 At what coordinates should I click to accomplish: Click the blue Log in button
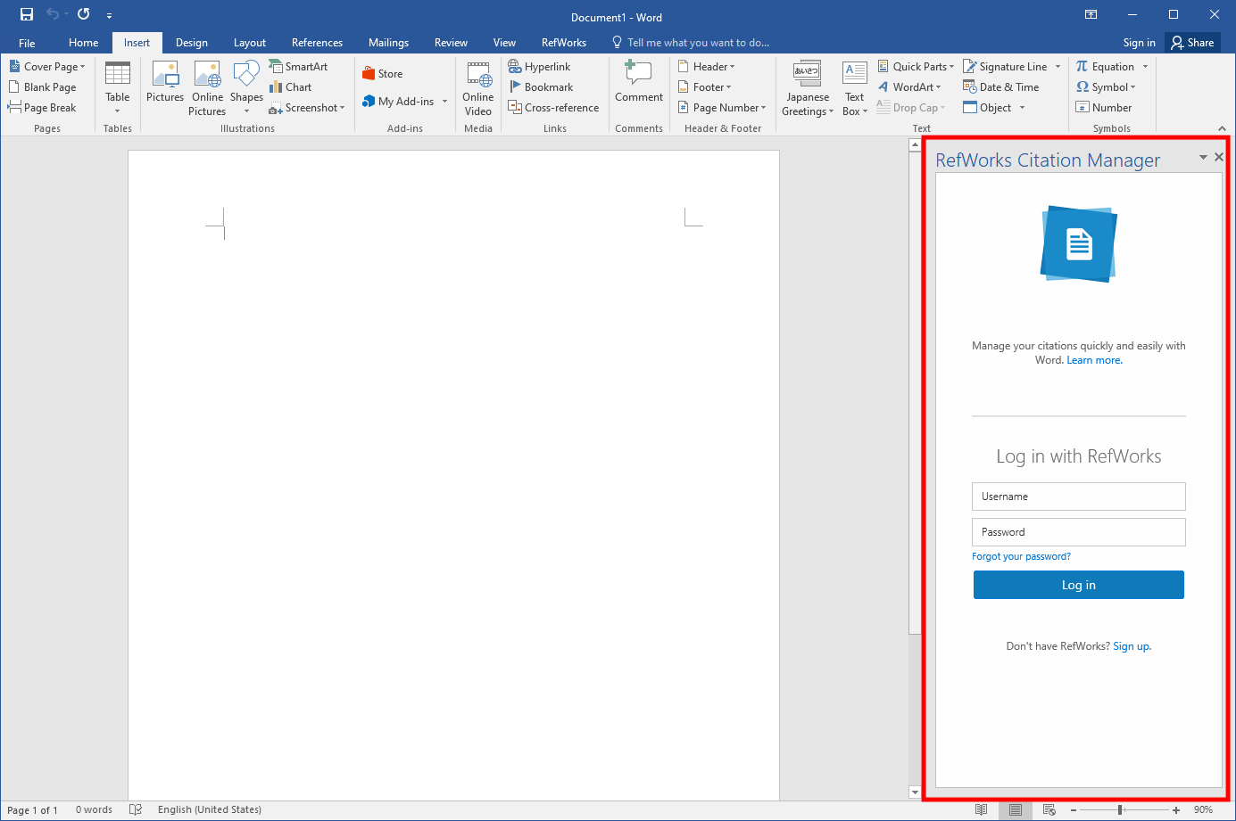click(1078, 585)
